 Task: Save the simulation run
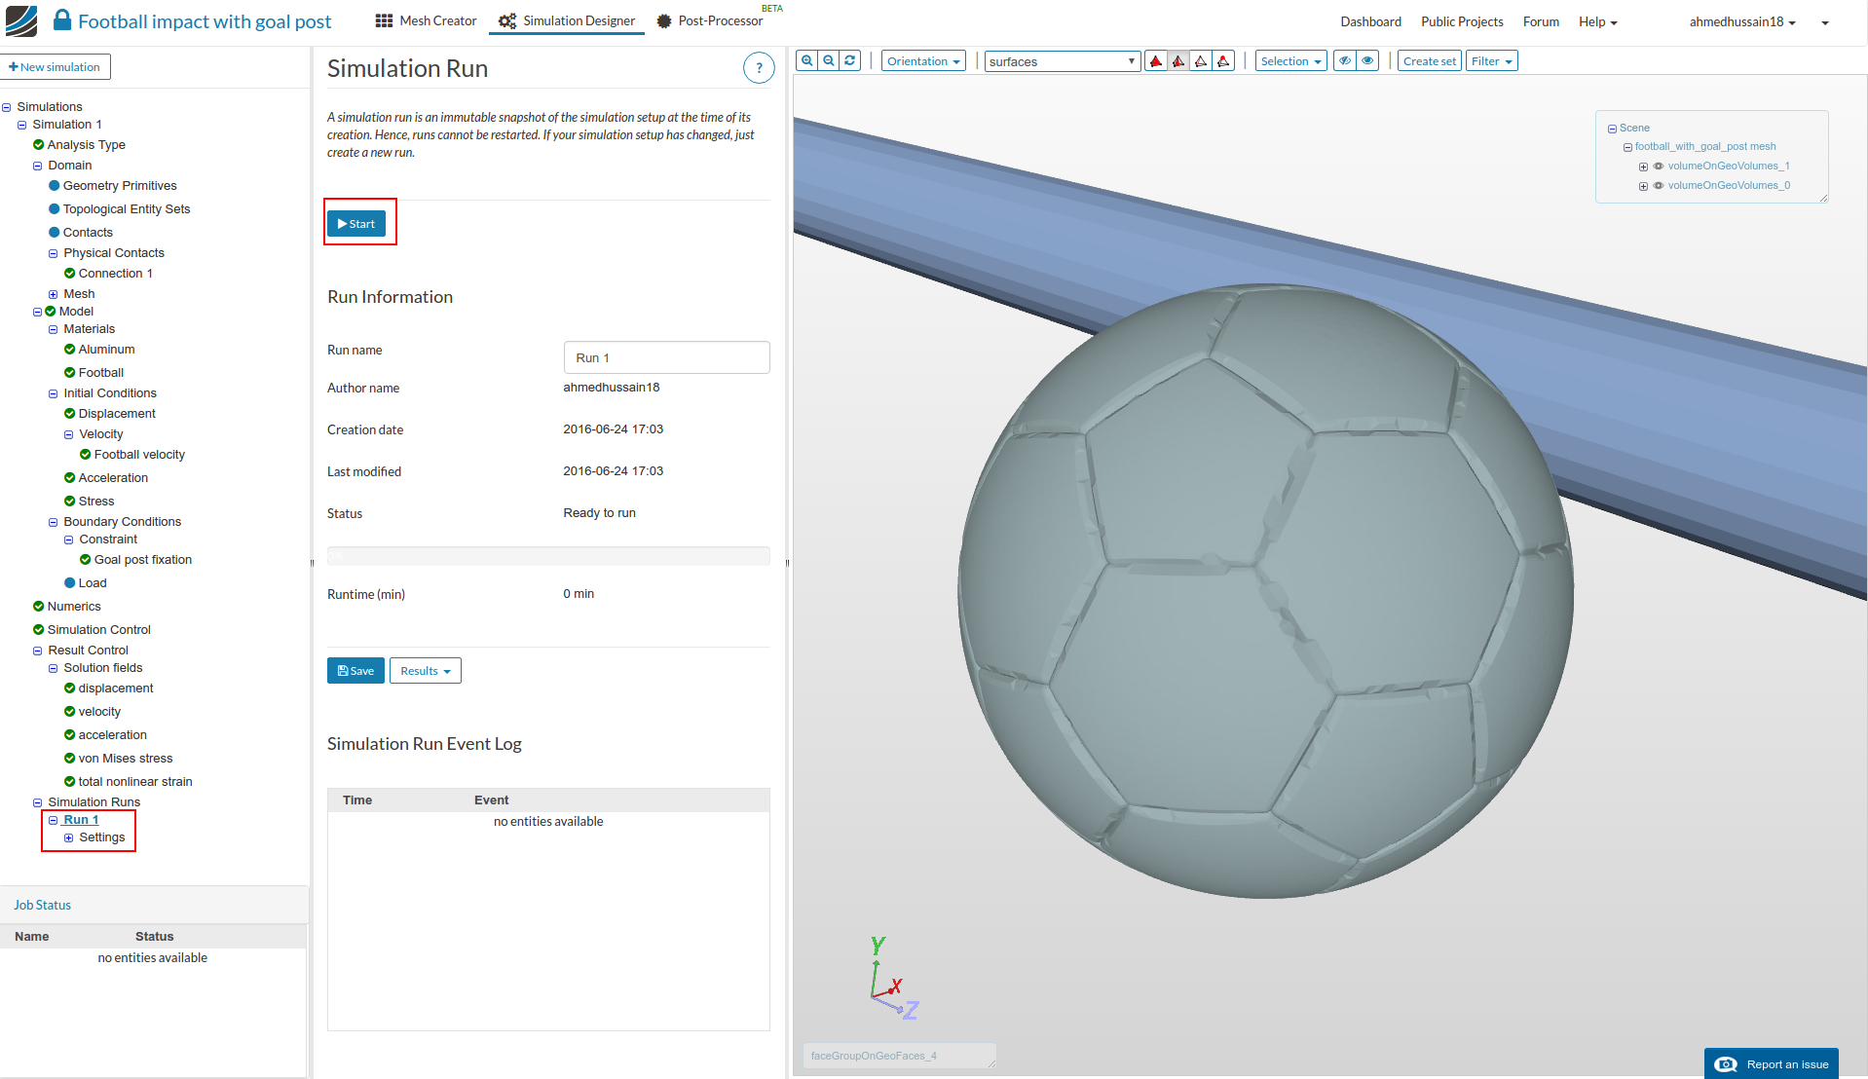[355, 671]
